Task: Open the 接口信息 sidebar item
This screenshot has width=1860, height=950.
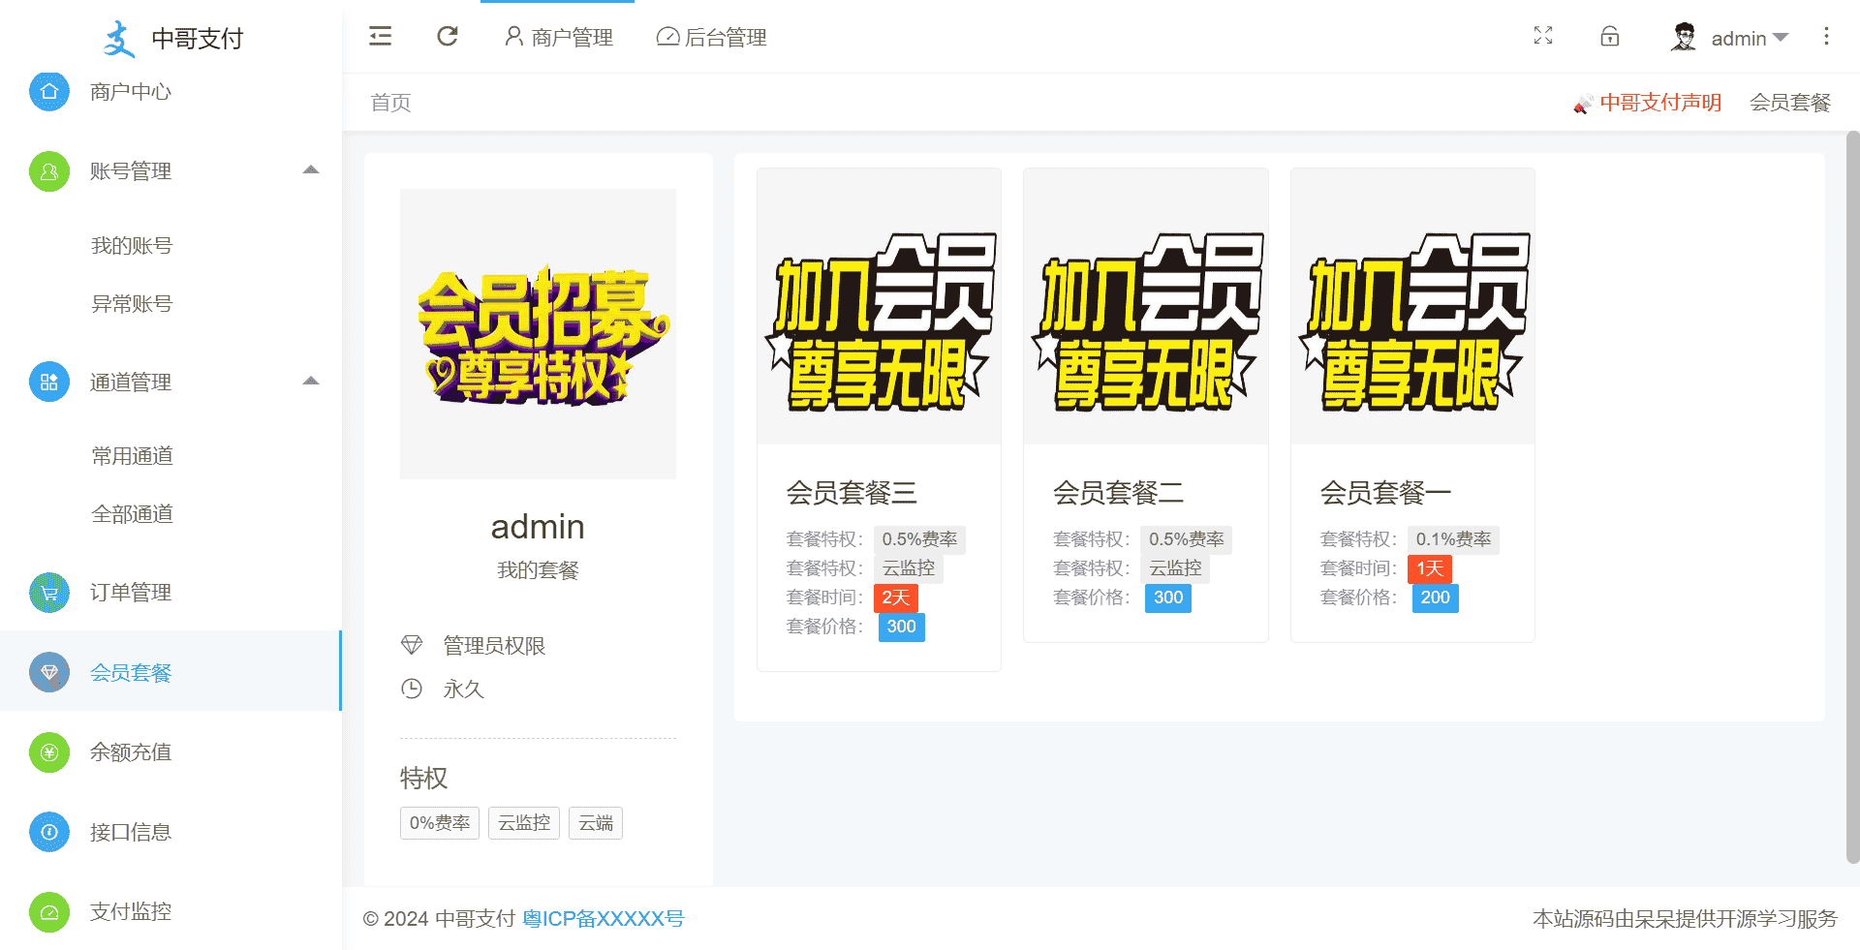Action: click(x=130, y=833)
